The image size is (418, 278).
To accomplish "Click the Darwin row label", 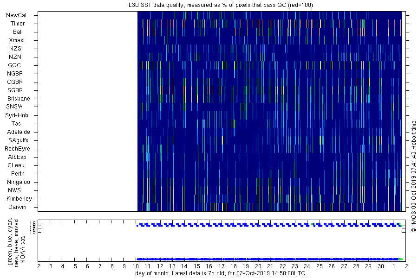I will pos(17,207).
